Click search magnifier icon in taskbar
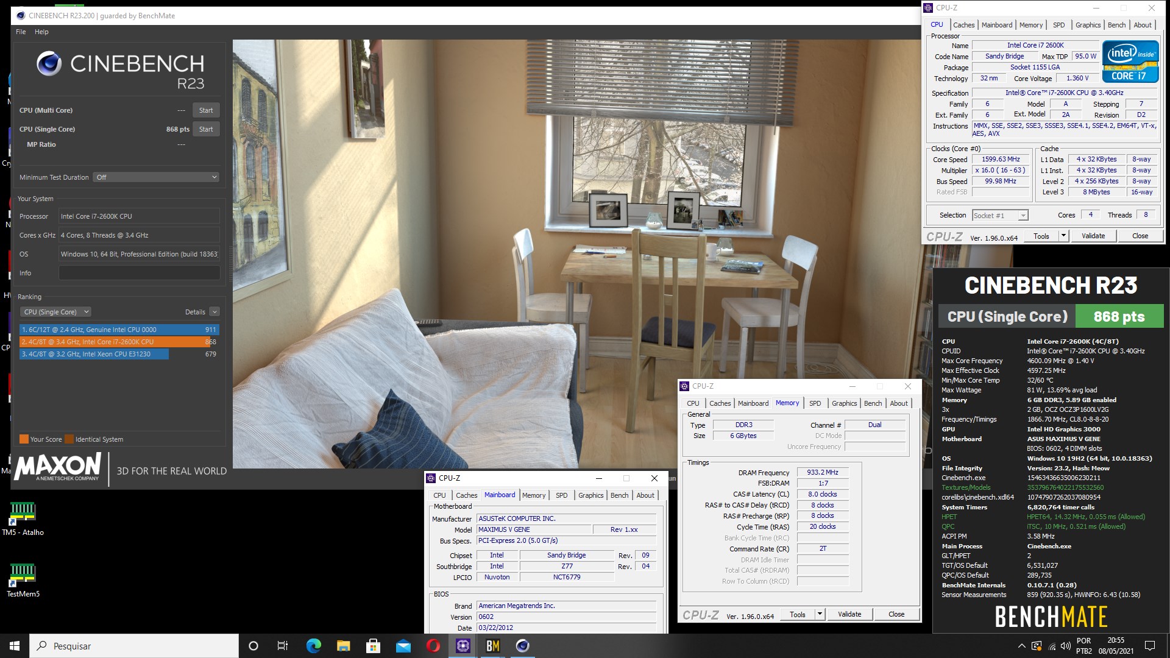The width and height of the screenshot is (1170, 658). [x=42, y=646]
